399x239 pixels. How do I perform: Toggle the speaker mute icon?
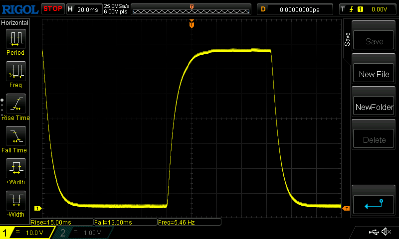coord(386,232)
